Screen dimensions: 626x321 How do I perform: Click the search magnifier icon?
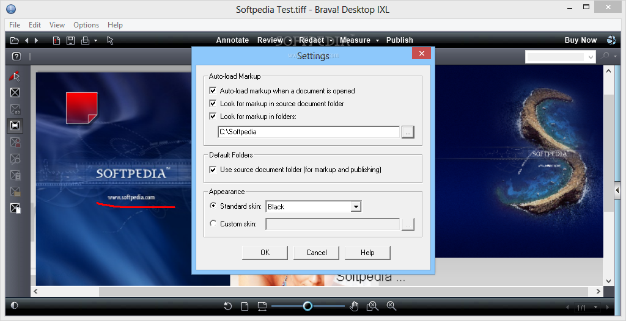[606, 56]
